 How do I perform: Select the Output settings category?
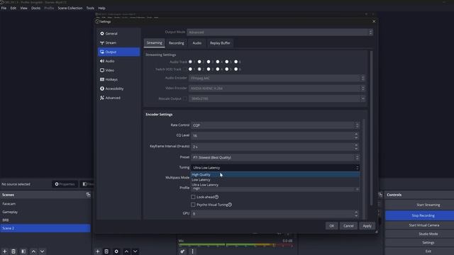pos(118,52)
